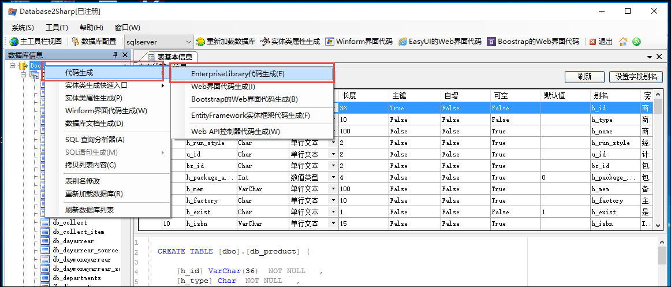Click the EasyUI的Web界面代码 IE icon

pos(402,42)
